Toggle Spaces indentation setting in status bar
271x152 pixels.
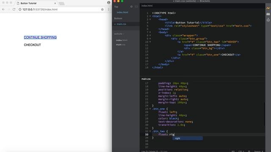pos(259,151)
